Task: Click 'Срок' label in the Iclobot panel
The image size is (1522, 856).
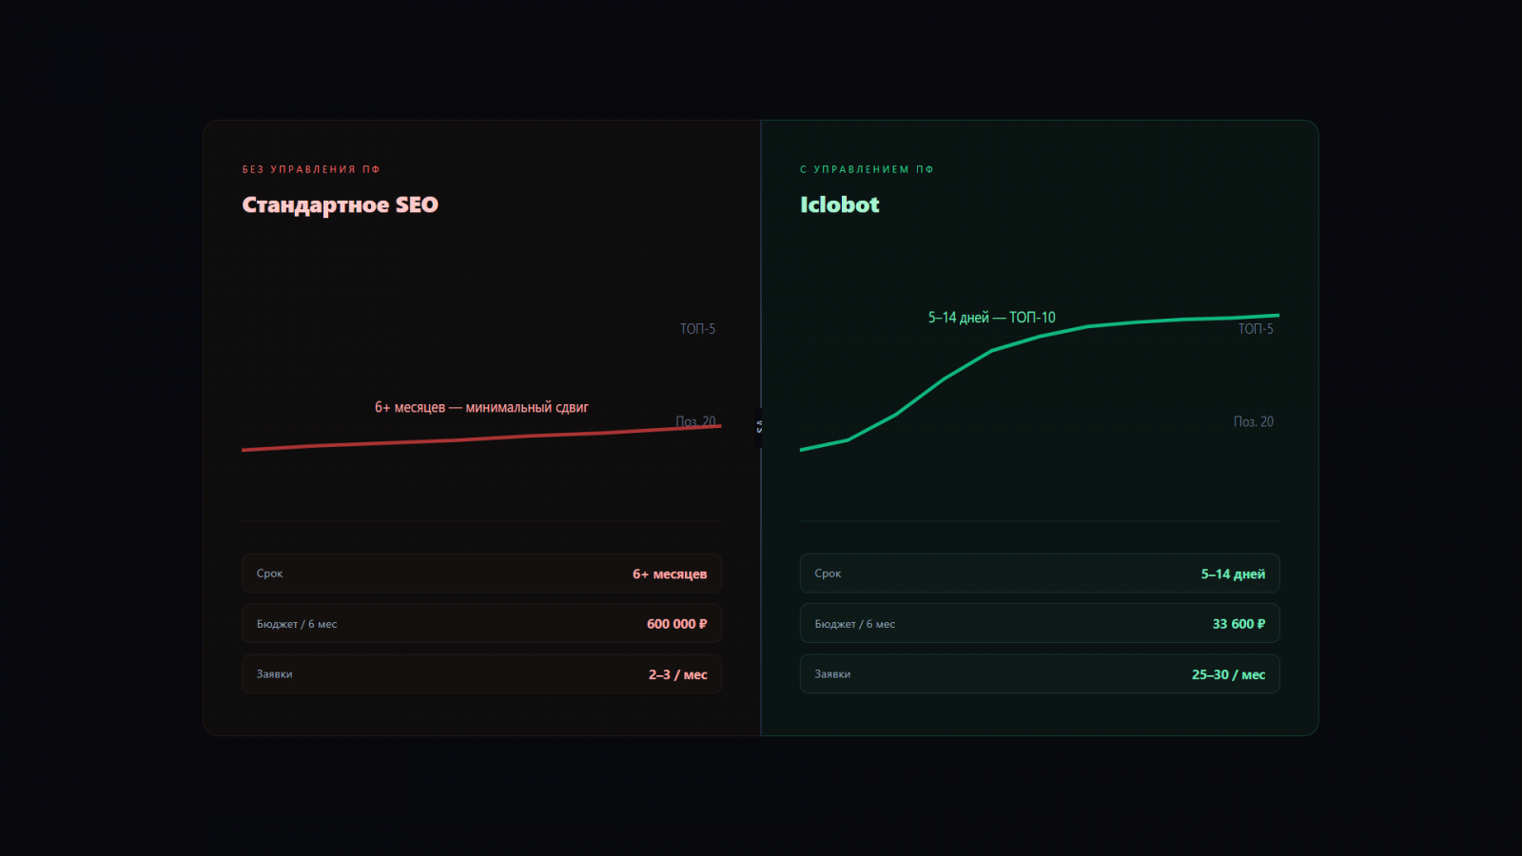Action: tap(828, 574)
